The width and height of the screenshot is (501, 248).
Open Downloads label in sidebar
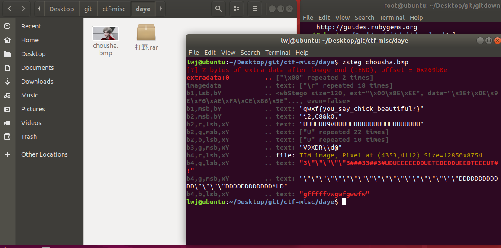click(37, 82)
